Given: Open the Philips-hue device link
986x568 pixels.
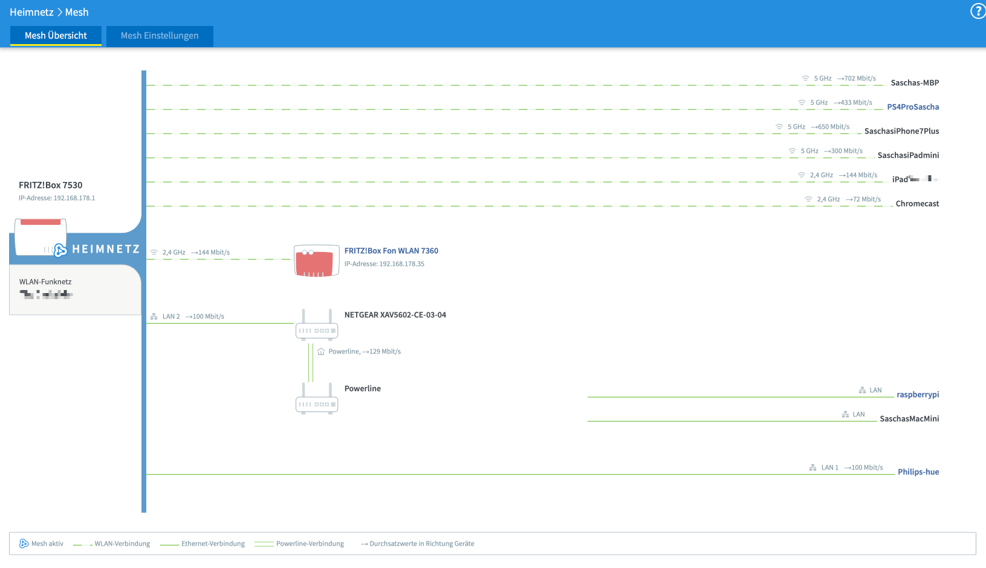Looking at the screenshot, I should (918, 472).
